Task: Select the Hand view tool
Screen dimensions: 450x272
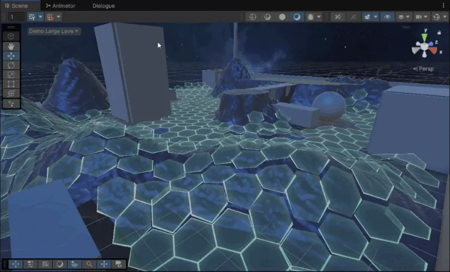Action: tap(11, 46)
